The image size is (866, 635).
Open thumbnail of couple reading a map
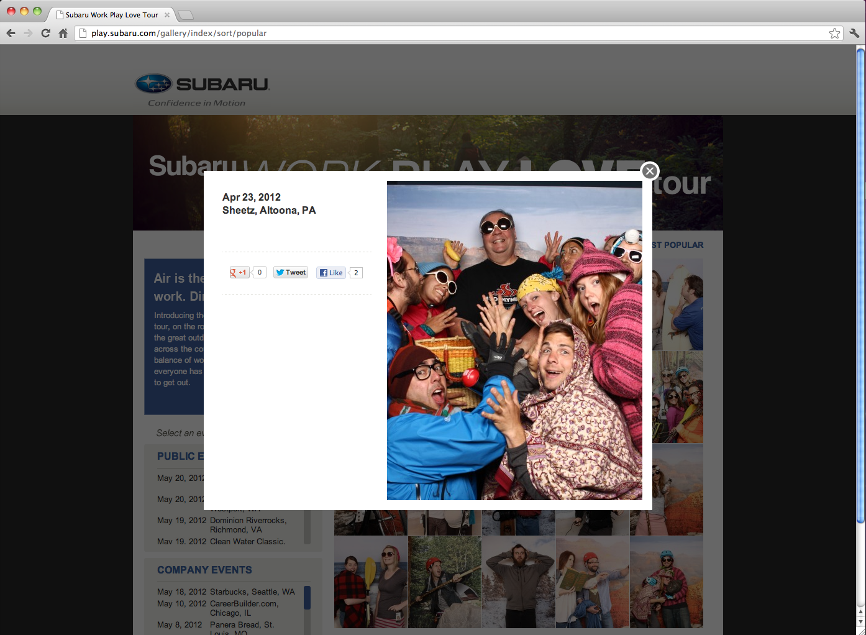pos(593,582)
